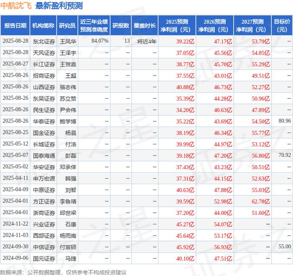This screenshot has width=293, height=276.
Task: Click 34.20亿 forecast value
Action: tap(185, 110)
